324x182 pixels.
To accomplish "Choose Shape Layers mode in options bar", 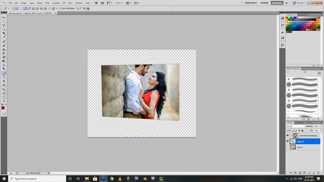I will 13,9.
